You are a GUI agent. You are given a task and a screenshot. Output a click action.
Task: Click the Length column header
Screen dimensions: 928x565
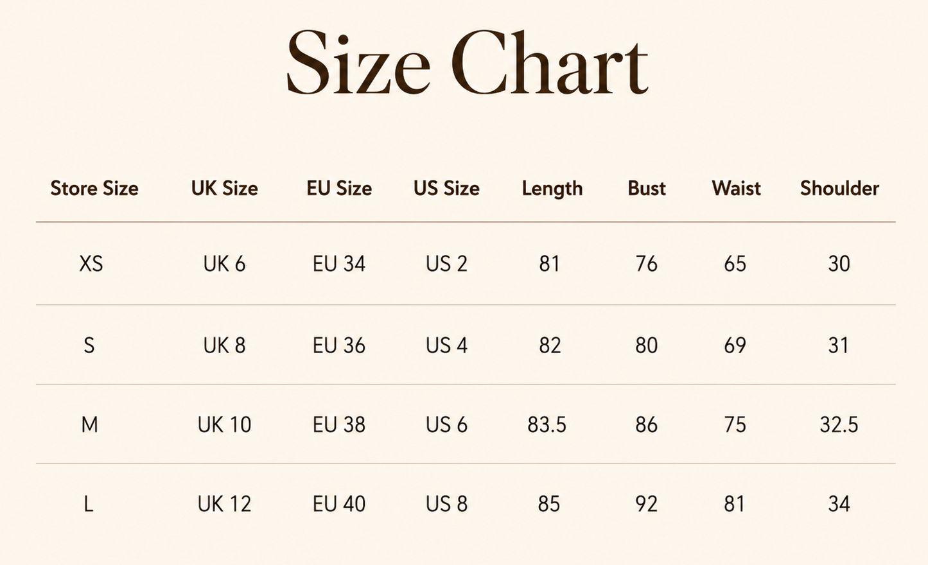pos(552,189)
